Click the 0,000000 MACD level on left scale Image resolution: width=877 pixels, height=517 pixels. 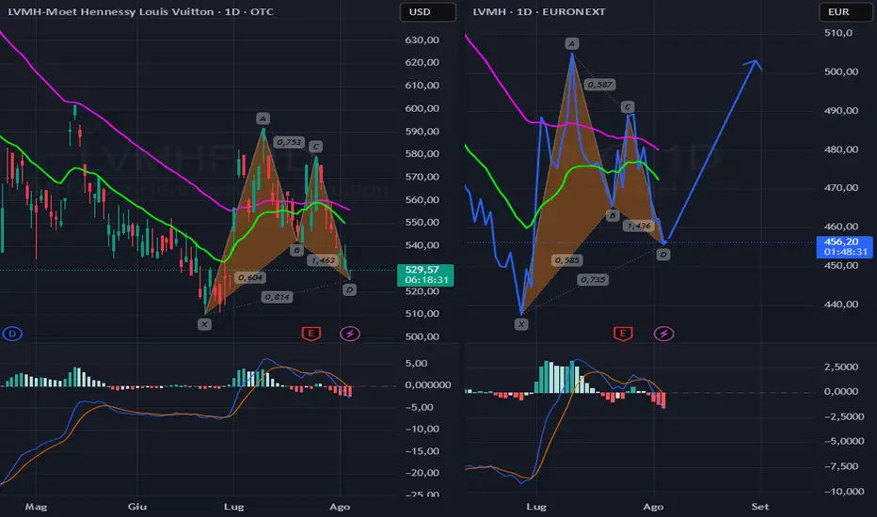click(428, 385)
